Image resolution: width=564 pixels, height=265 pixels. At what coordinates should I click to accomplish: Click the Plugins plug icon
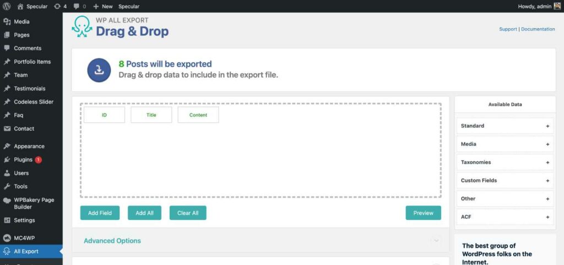point(7,160)
